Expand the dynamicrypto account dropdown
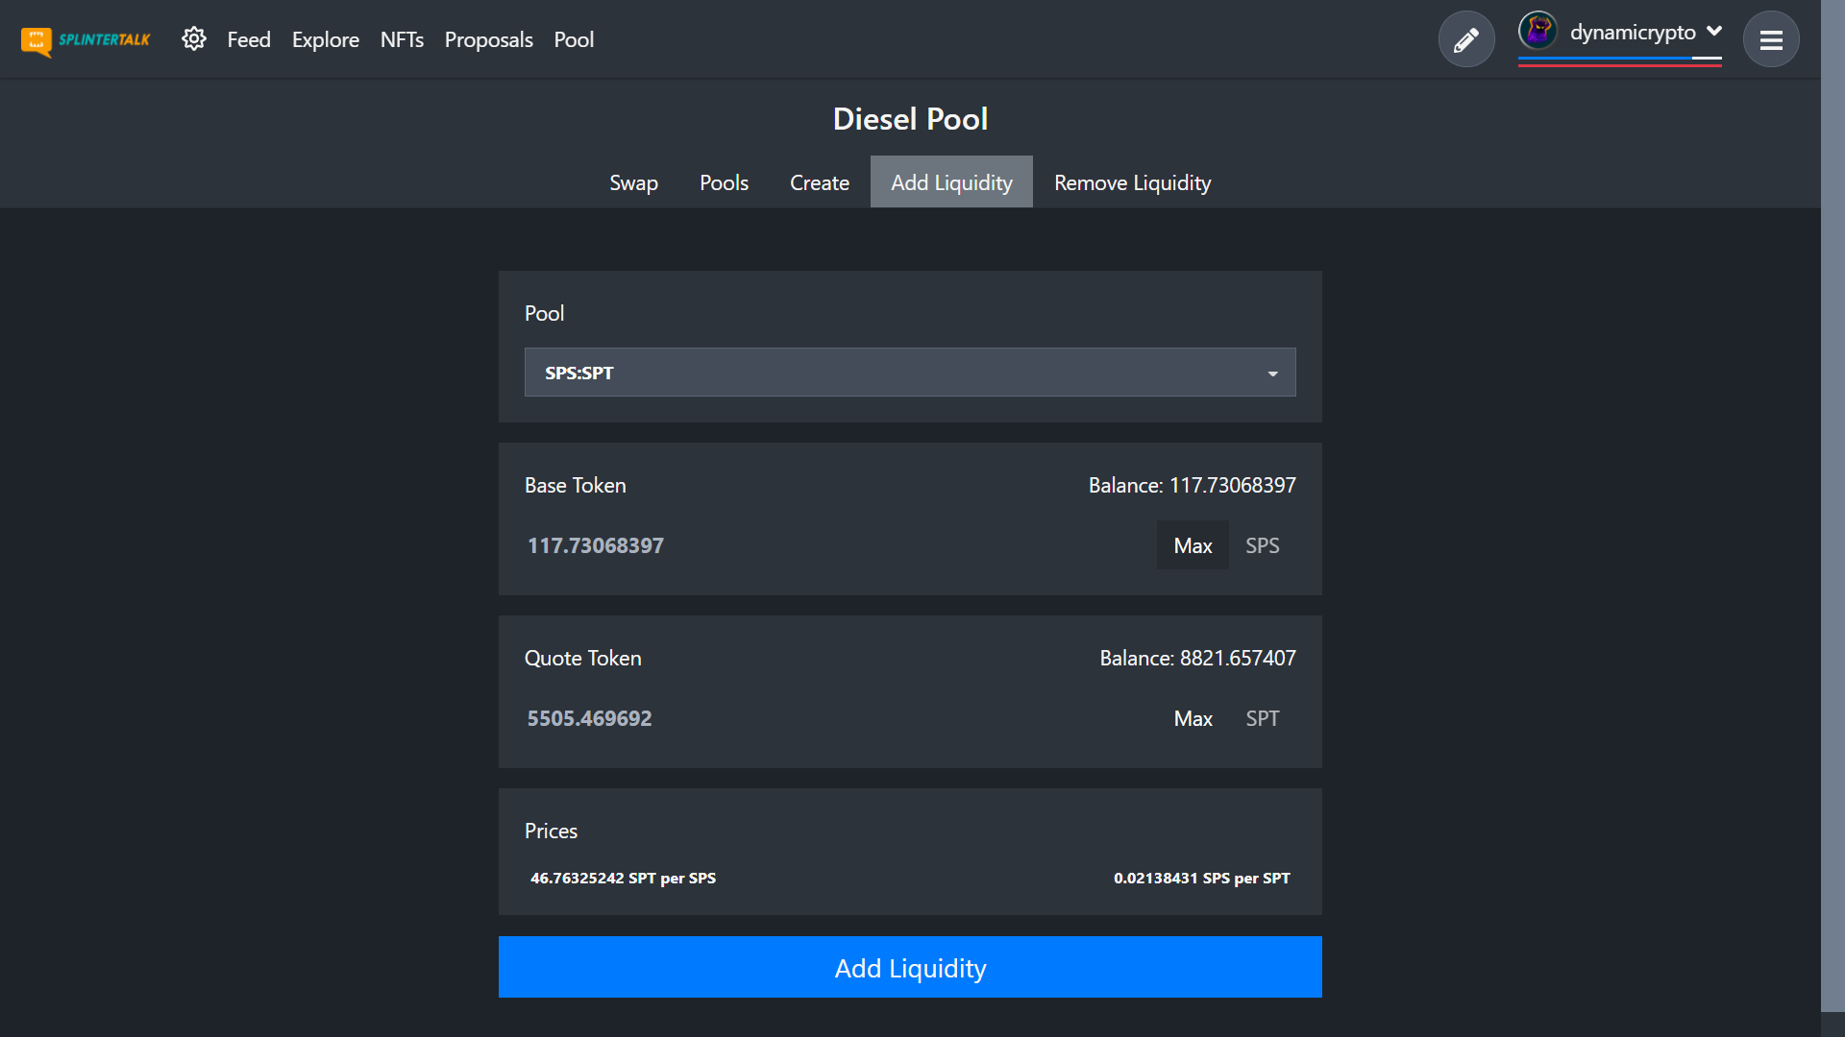This screenshot has width=1845, height=1037. click(1714, 31)
